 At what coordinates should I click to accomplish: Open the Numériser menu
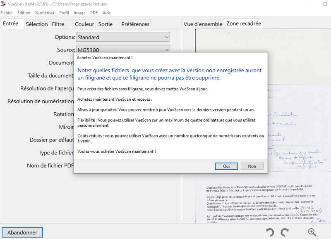45,13
